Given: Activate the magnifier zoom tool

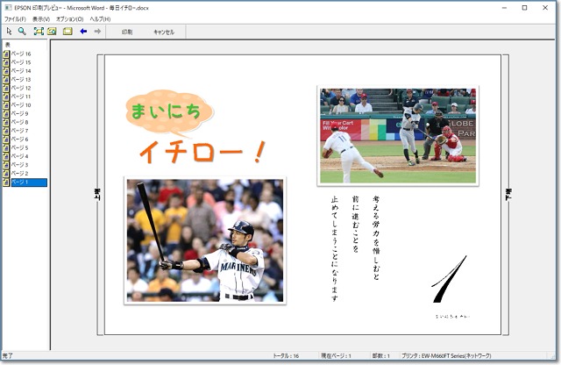Looking at the screenshot, I should tap(22, 31).
